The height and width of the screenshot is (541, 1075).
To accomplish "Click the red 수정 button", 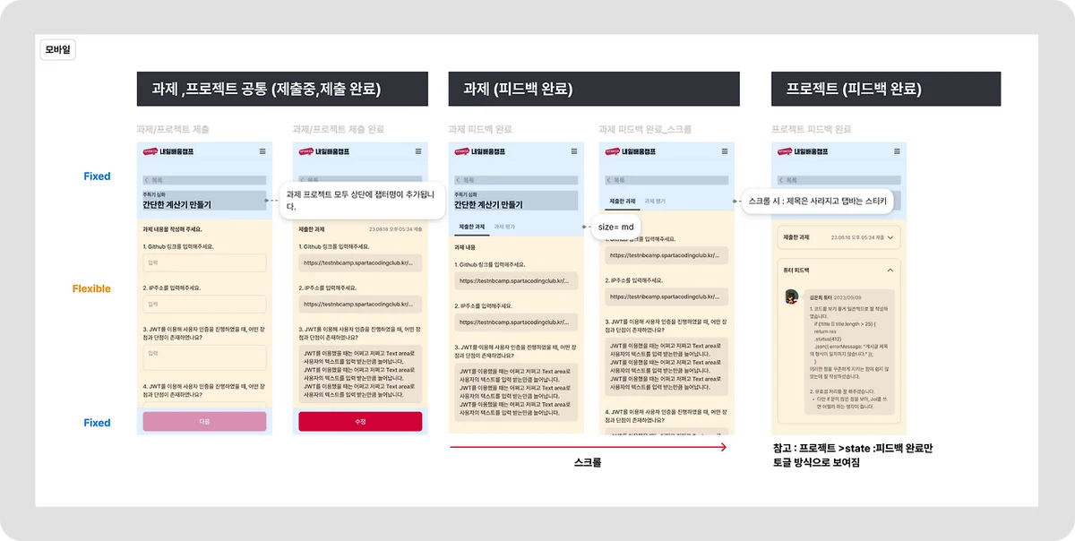I will (x=360, y=421).
